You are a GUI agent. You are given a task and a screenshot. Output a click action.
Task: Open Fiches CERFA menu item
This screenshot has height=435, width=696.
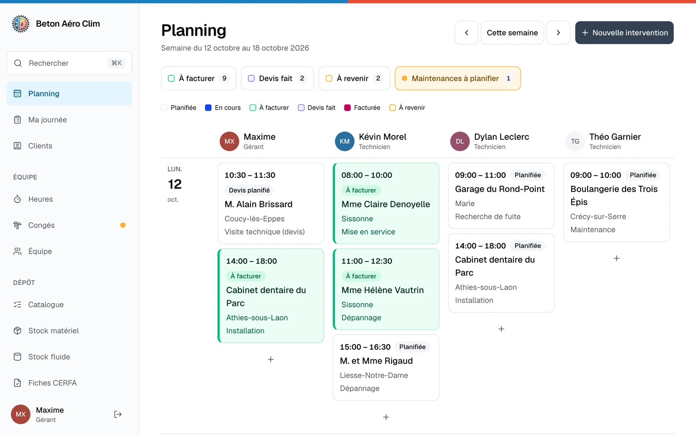pyautogui.click(x=70, y=383)
